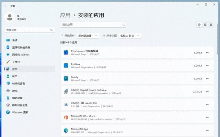
Task: Click the Family app name
Action: 74,77
